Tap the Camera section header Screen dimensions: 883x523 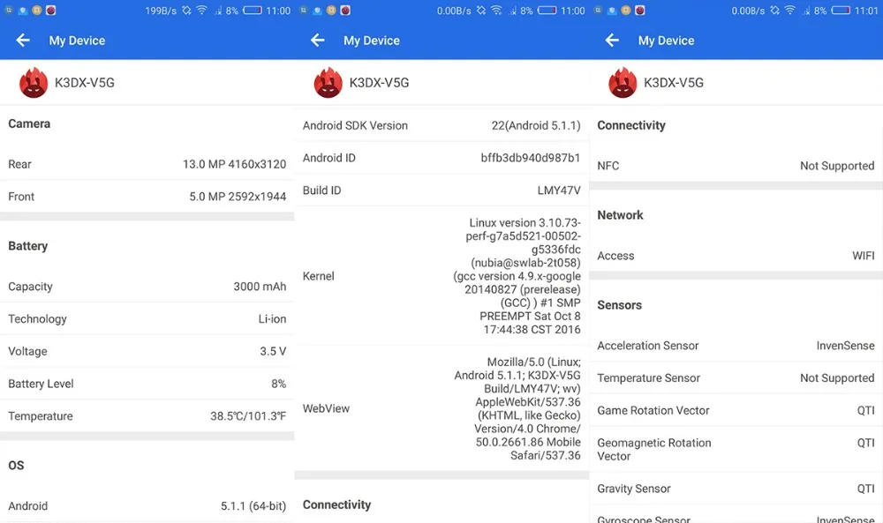coord(29,123)
